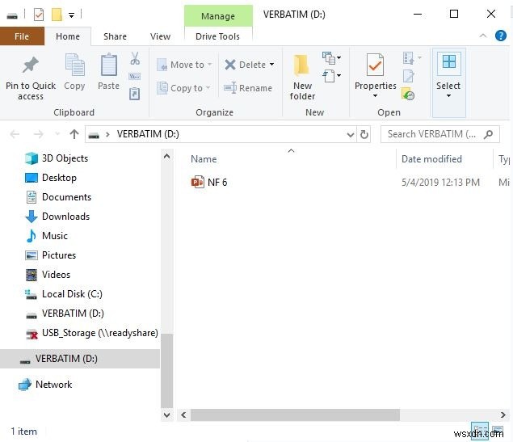Click the search magnifier icon
This screenshot has width=513, height=442.
(489, 134)
